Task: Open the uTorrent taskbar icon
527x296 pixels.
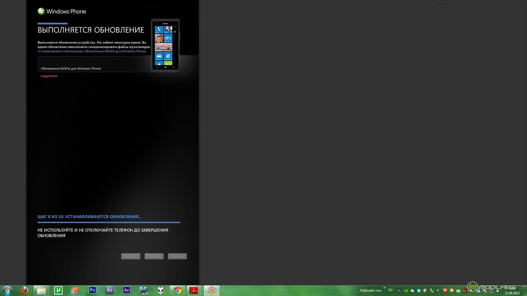Action: click(x=58, y=290)
